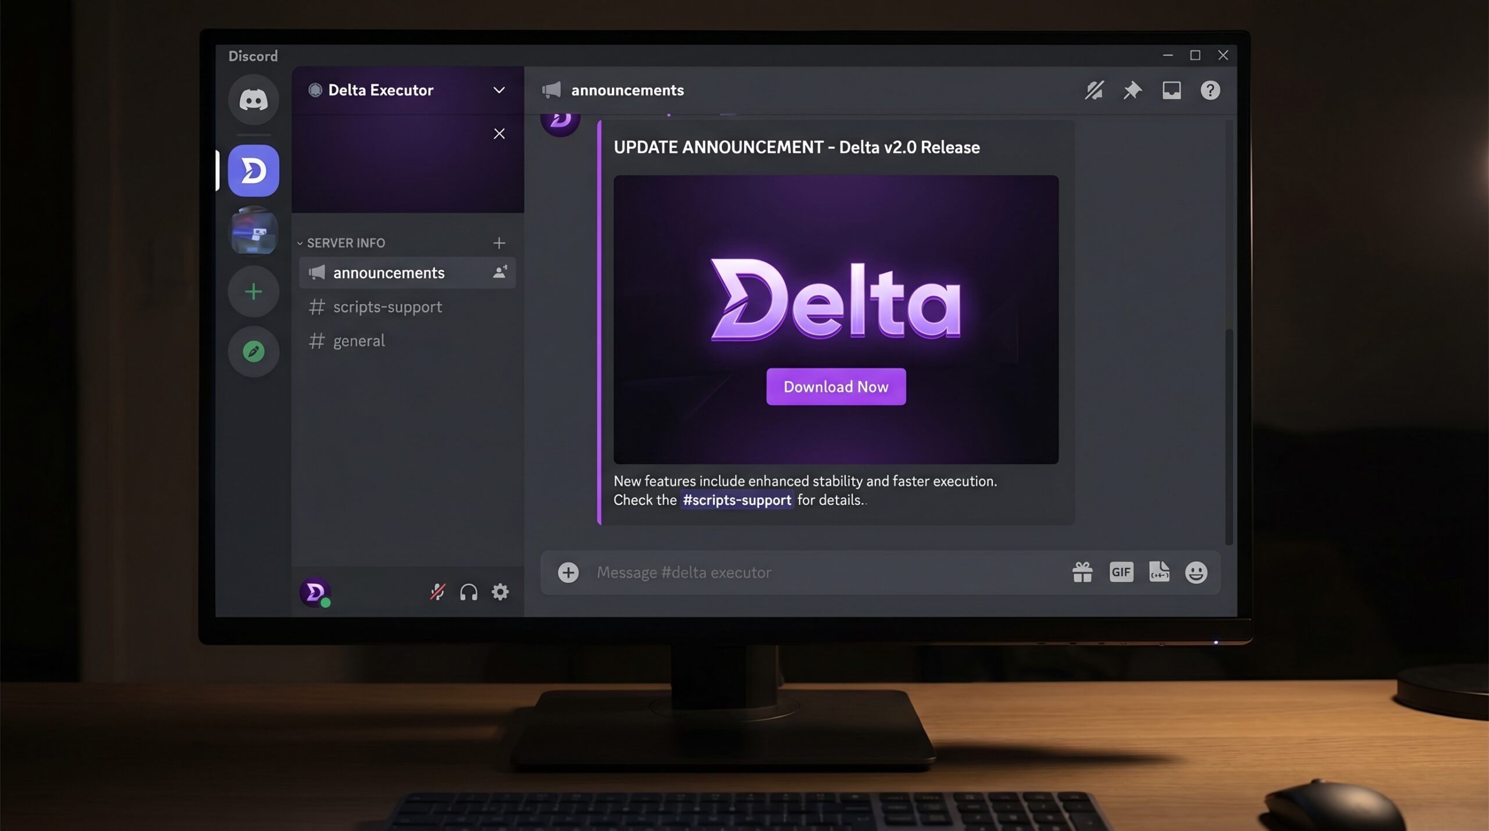The height and width of the screenshot is (831, 1489).
Task: Open Explore Discoverable Servers compass icon
Action: (253, 351)
